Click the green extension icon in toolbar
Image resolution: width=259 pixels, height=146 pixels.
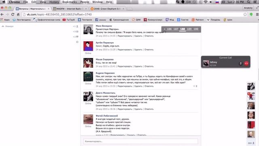click(x=251, y=15)
